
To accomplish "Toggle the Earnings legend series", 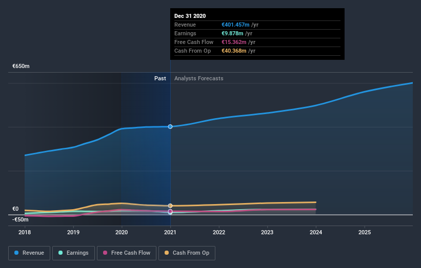I will point(73,253).
